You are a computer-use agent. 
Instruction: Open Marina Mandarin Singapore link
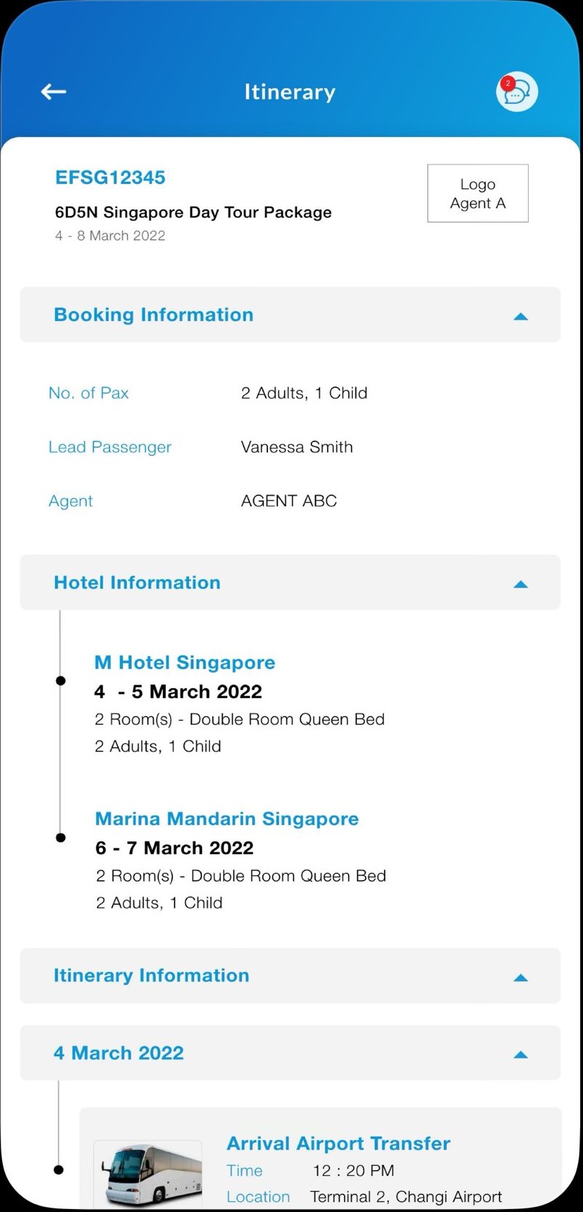[227, 819]
